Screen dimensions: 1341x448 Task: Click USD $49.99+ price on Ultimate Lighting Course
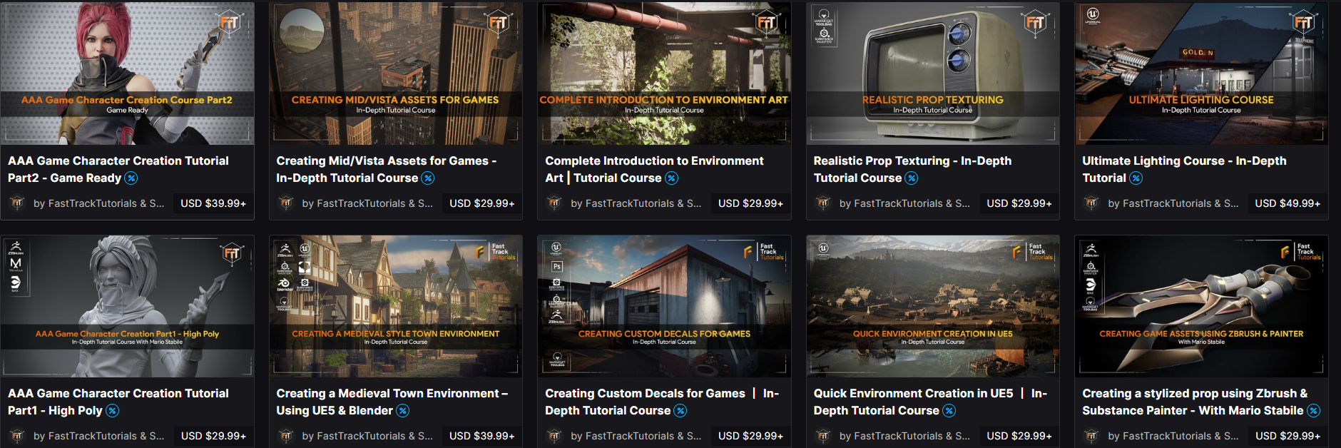click(x=1288, y=203)
